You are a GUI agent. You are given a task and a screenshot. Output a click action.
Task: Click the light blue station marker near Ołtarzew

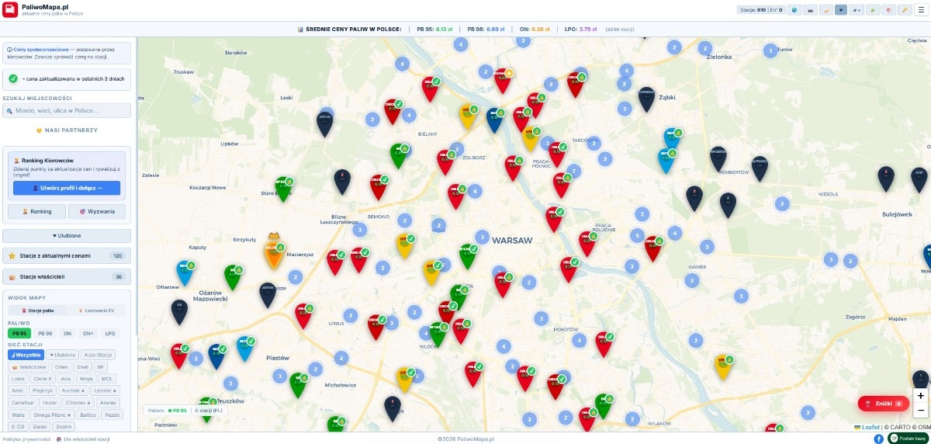pyautogui.click(x=185, y=272)
